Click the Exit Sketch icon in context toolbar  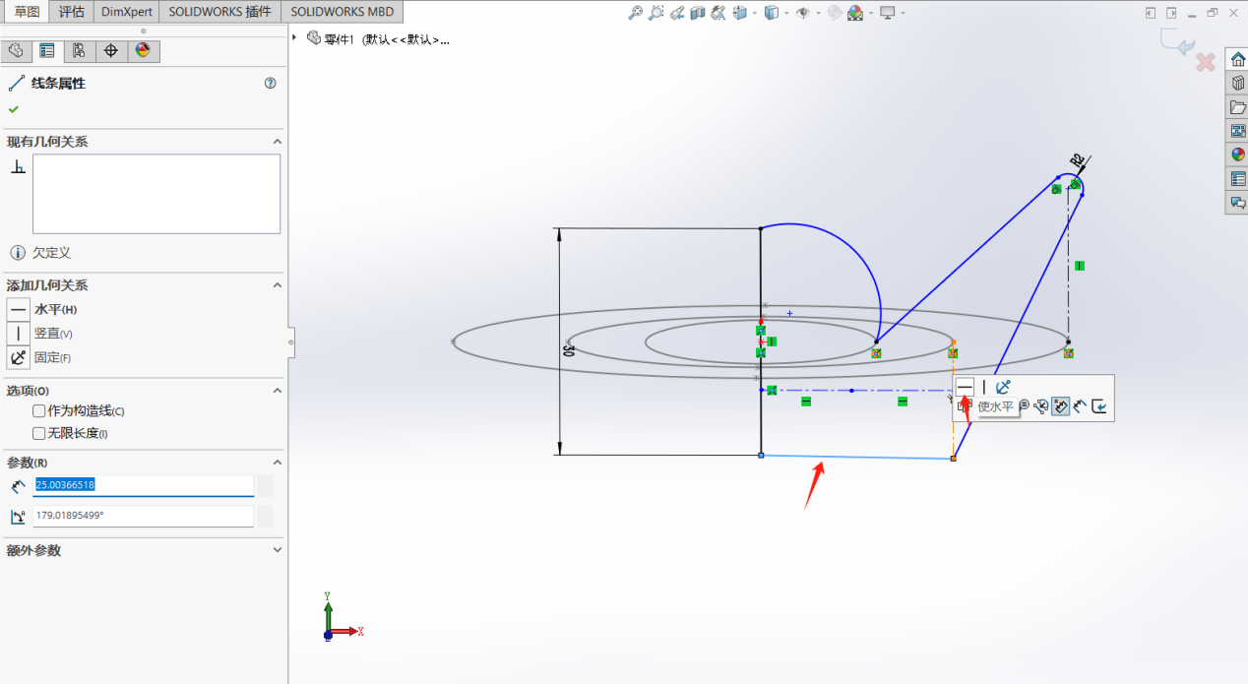[x=1099, y=405]
